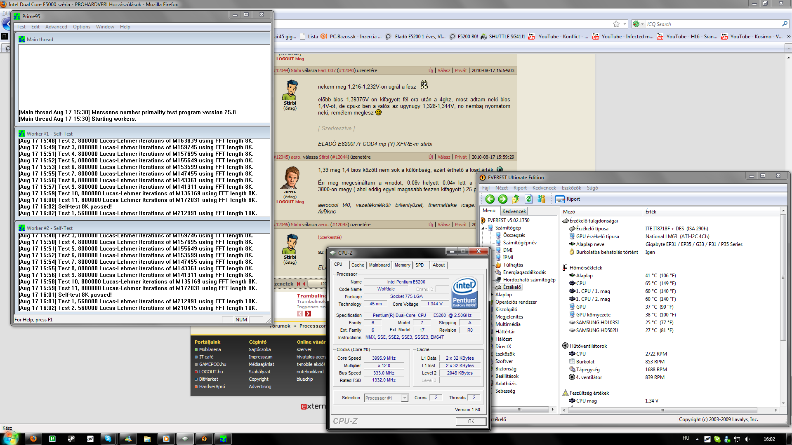The image size is (792, 445).
Task: Click volume icon in system tray
Action: coord(747,439)
